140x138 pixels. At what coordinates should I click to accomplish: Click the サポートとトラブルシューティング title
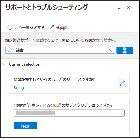[x=46, y=7]
